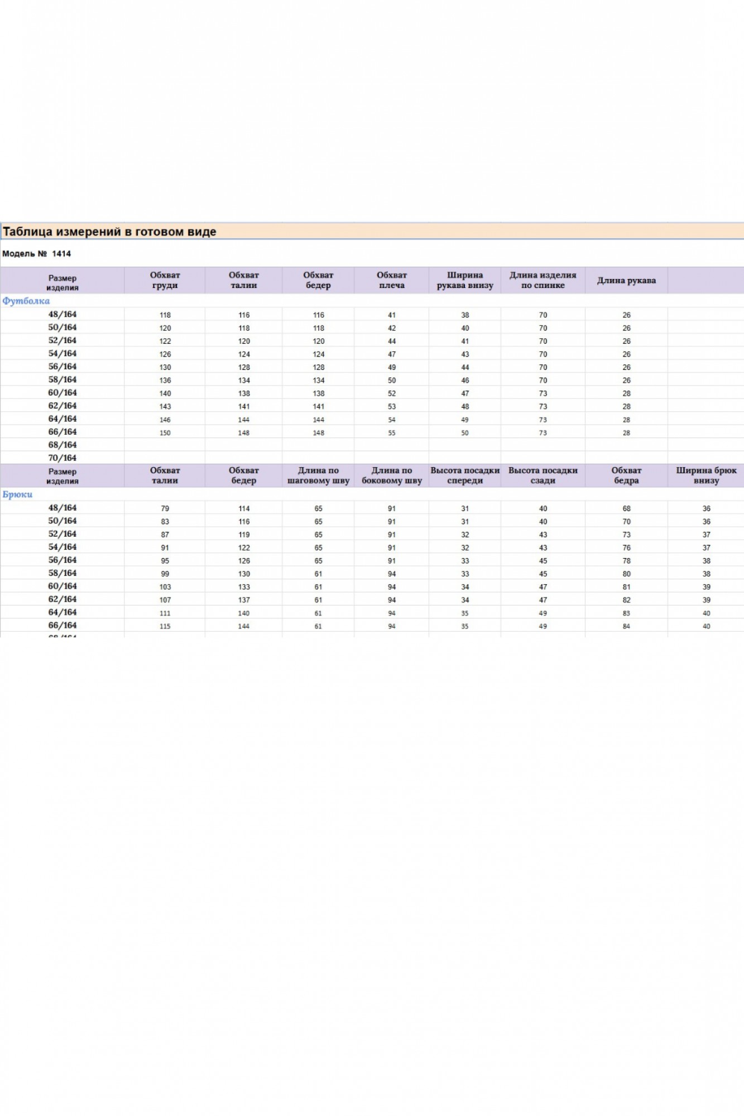The width and height of the screenshot is (744, 1116).
Task: Click the 'Обхват груди' column header
Action: click(x=165, y=280)
